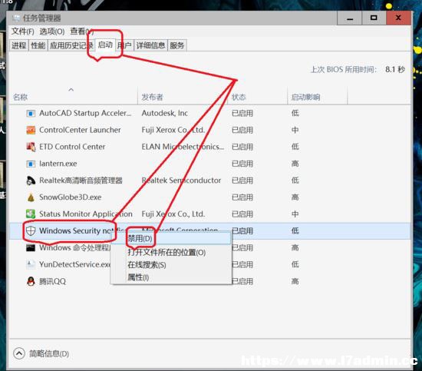422x371 pixels.
Task: Open the 文件(F) menu
Action: pos(22,31)
